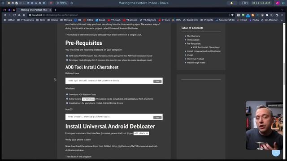Screen dimensions: 287x161
Task: Jump to Pre-Requisites in Table of Contents
Action: (194, 44)
